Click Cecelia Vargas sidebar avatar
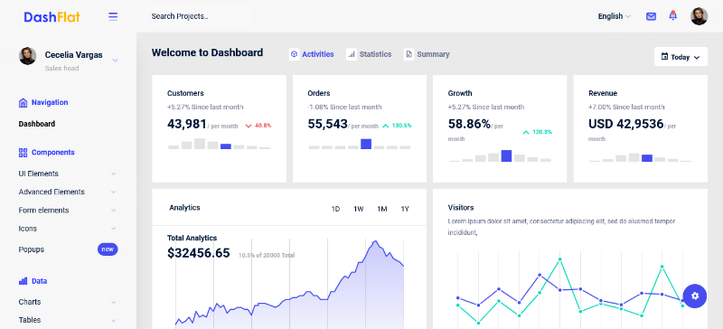 27,56
